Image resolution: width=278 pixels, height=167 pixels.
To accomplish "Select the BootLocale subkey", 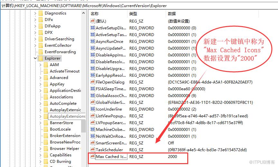I will [x=60, y=129].
